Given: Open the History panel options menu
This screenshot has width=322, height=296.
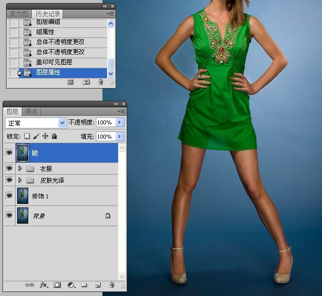Looking at the screenshot, I should coord(110,14).
